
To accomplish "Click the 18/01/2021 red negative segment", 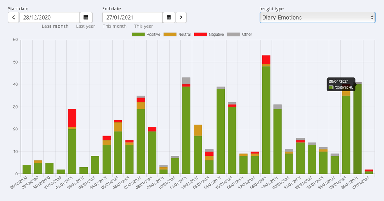I will point(266,60).
